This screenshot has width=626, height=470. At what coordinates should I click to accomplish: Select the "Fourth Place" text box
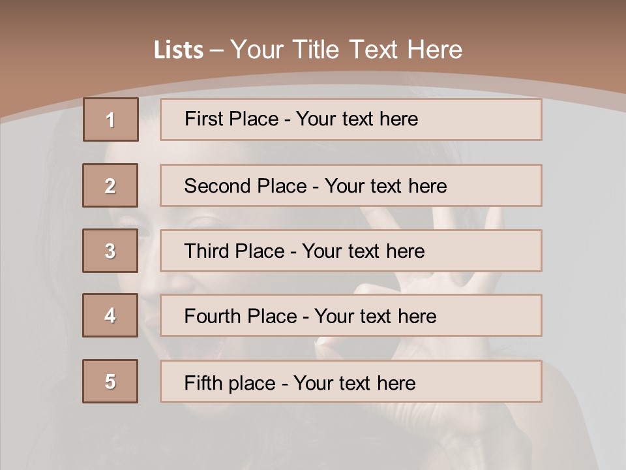[x=351, y=315]
